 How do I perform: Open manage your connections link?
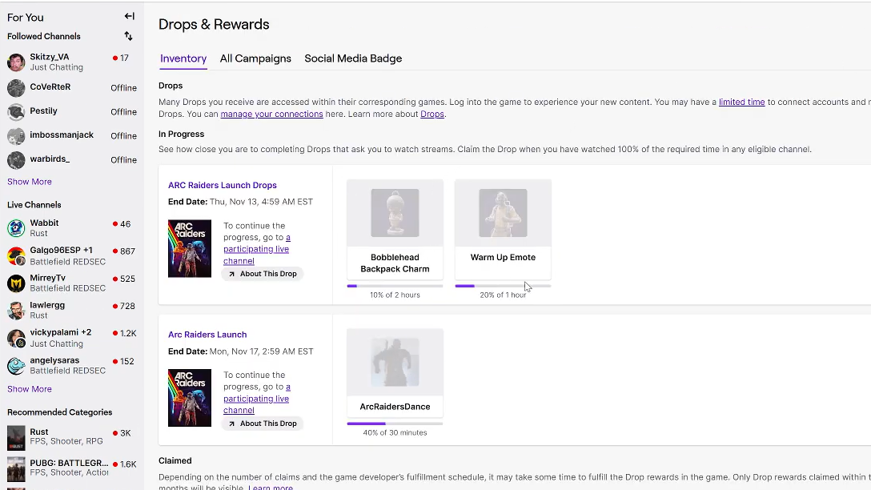pos(271,114)
